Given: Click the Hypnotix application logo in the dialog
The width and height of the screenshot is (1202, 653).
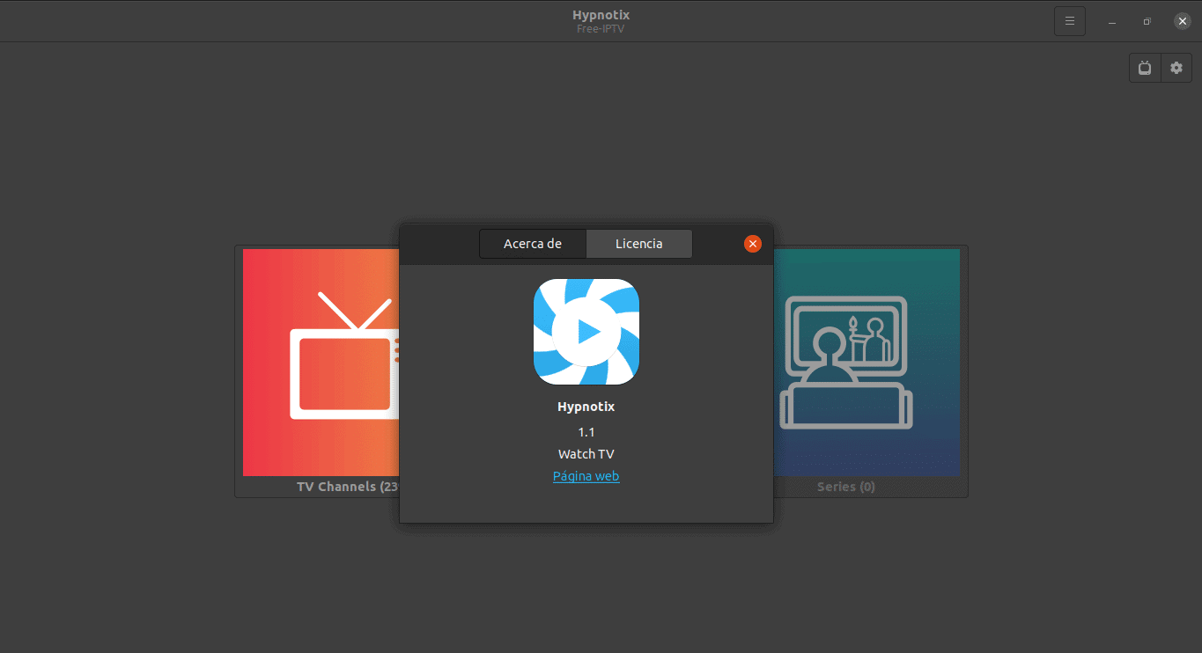Looking at the screenshot, I should [x=586, y=332].
